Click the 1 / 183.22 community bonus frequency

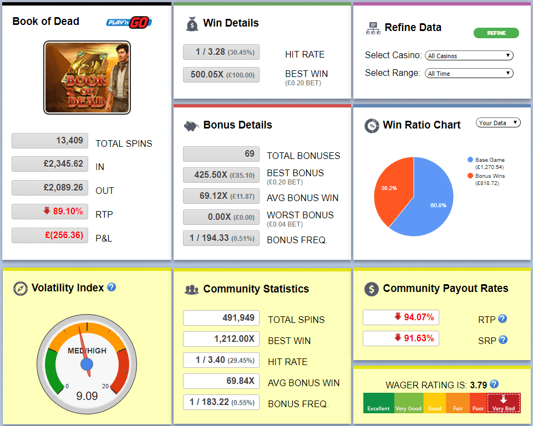221,402
